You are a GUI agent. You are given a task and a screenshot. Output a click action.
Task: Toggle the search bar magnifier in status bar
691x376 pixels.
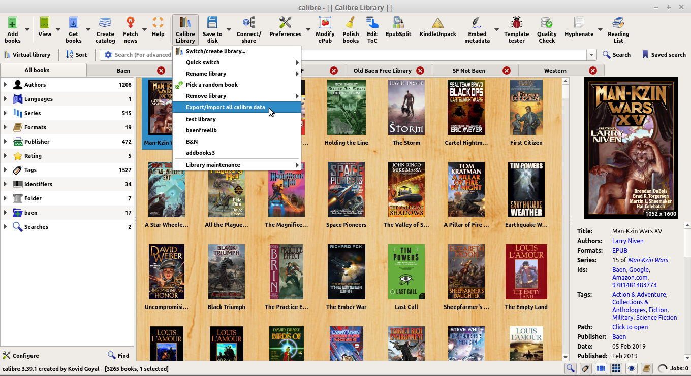click(571, 369)
